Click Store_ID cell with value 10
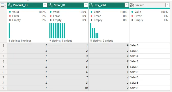The height and width of the screenshot is (92, 172). point(68,88)
